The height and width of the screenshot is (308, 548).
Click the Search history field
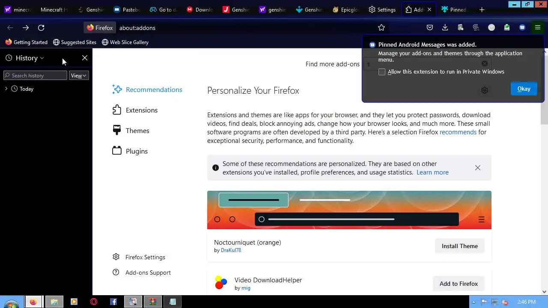pos(35,75)
